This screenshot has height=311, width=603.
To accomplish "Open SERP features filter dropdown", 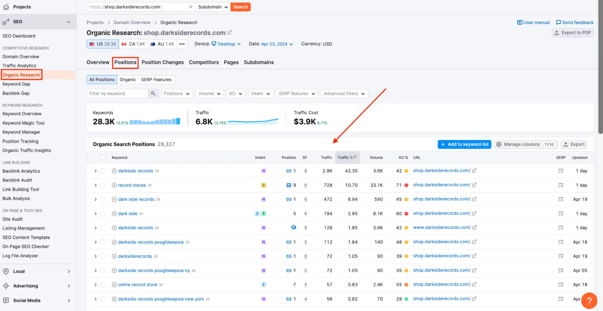I will coord(297,94).
